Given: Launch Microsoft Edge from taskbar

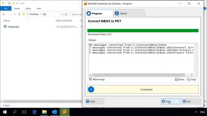Looking at the screenshot, I should click(35, 112).
